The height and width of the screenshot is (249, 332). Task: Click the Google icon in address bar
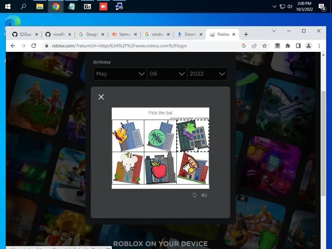click(244, 46)
